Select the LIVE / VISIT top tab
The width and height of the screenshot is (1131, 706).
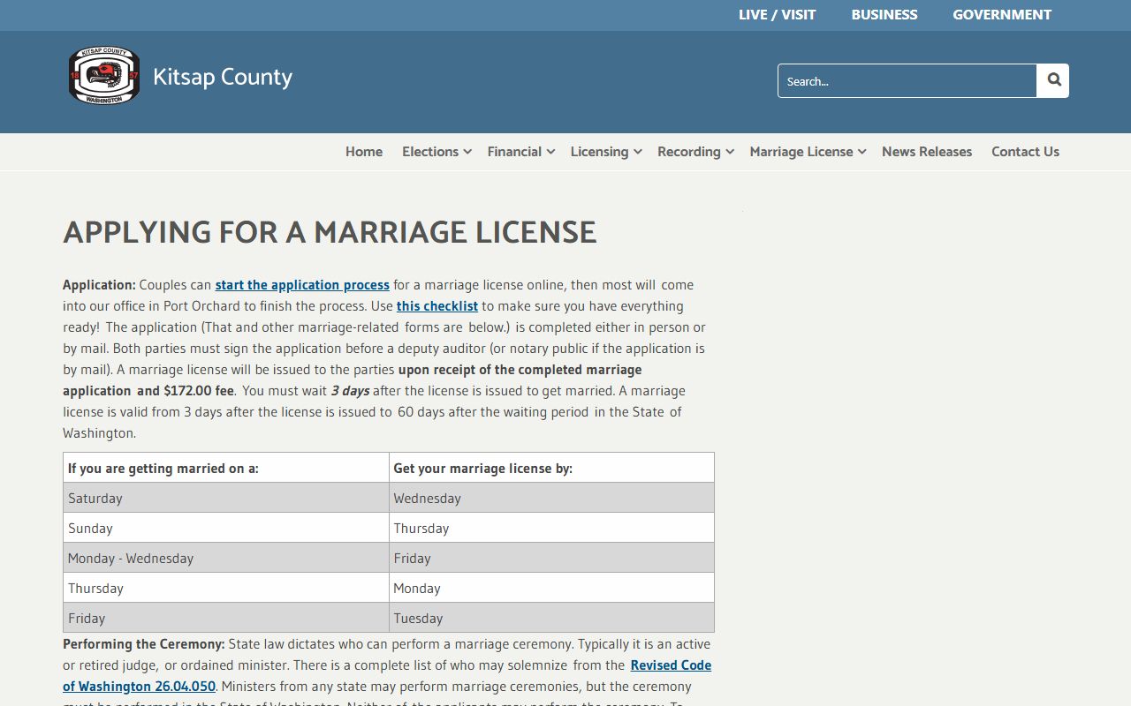tap(778, 15)
